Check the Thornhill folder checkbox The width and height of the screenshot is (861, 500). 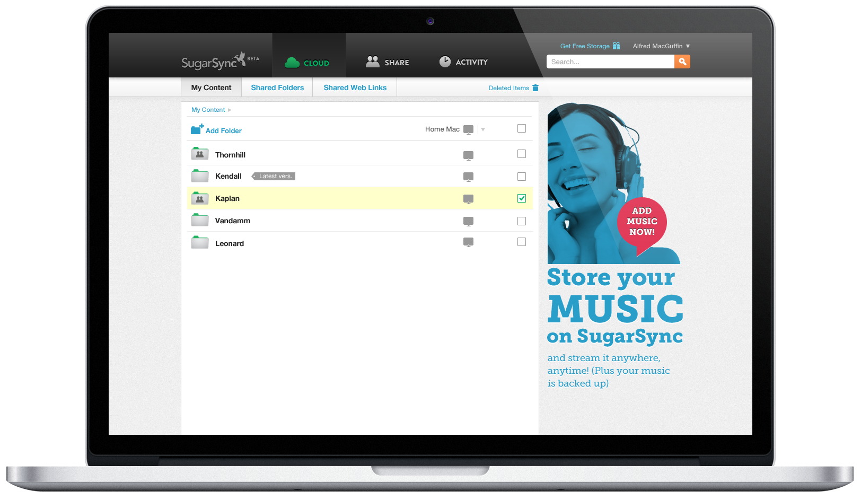pyautogui.click(x=522, y=154)
